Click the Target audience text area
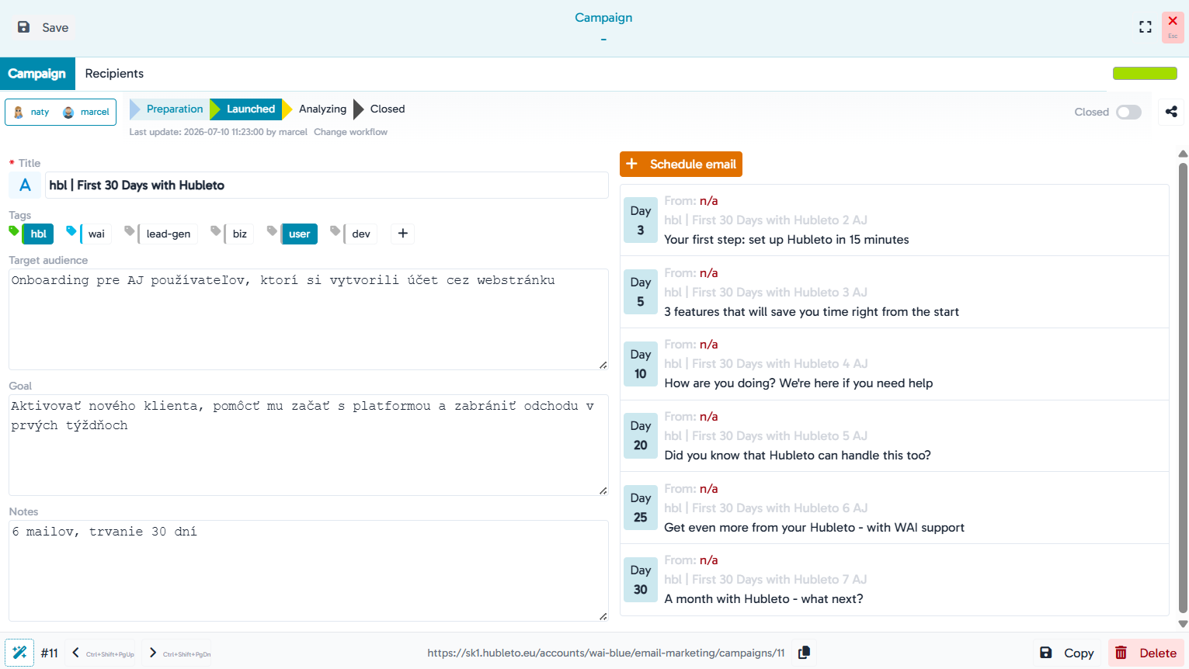Viewport: 1189px width, 669px height. pyautogui.click(x=308, y=319)
